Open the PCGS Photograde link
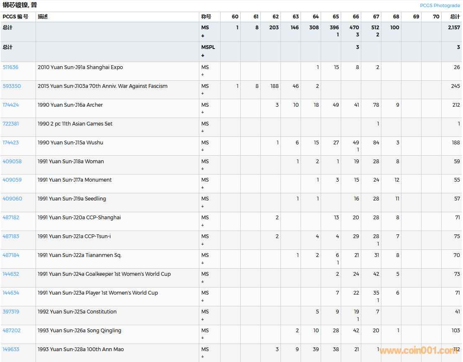 (440, 5)
